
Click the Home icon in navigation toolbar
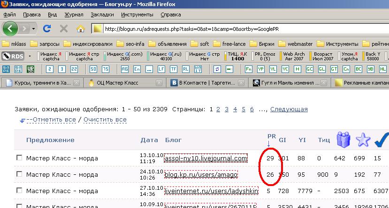[80, 29]
